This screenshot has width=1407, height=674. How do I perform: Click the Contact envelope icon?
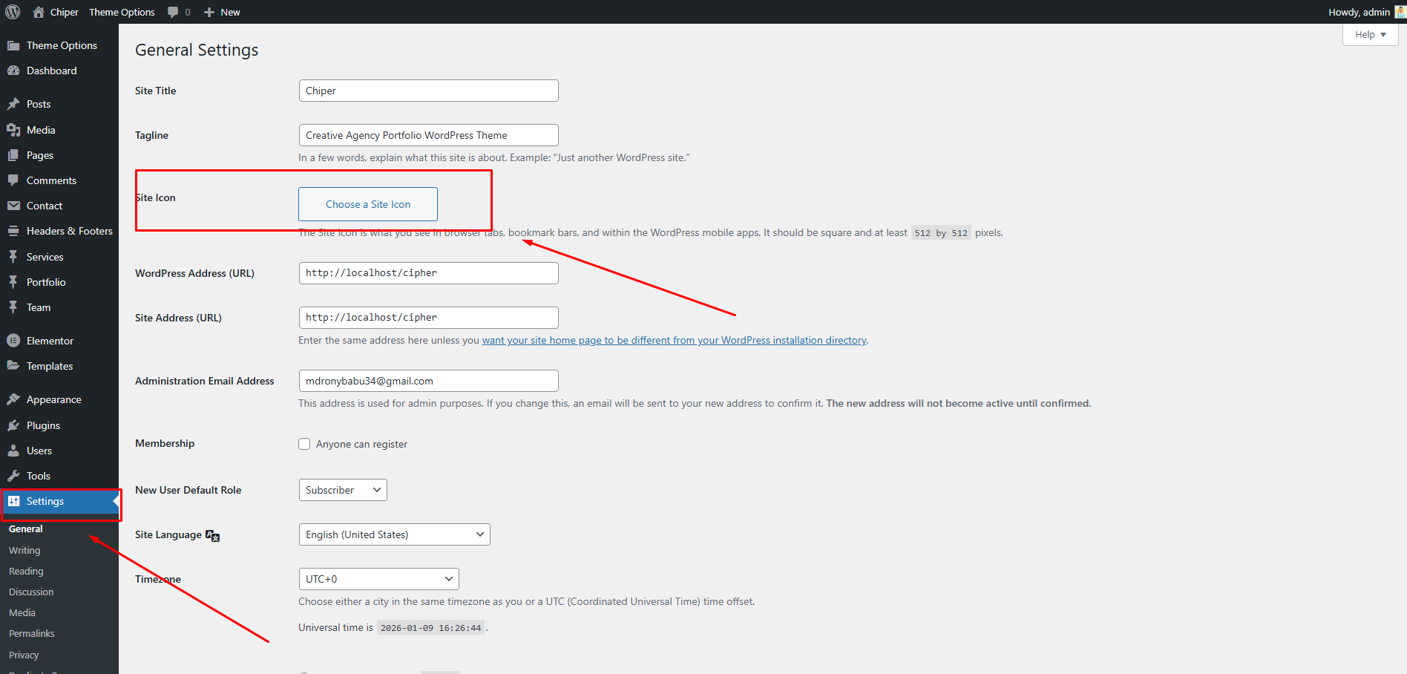coord(13,206)
